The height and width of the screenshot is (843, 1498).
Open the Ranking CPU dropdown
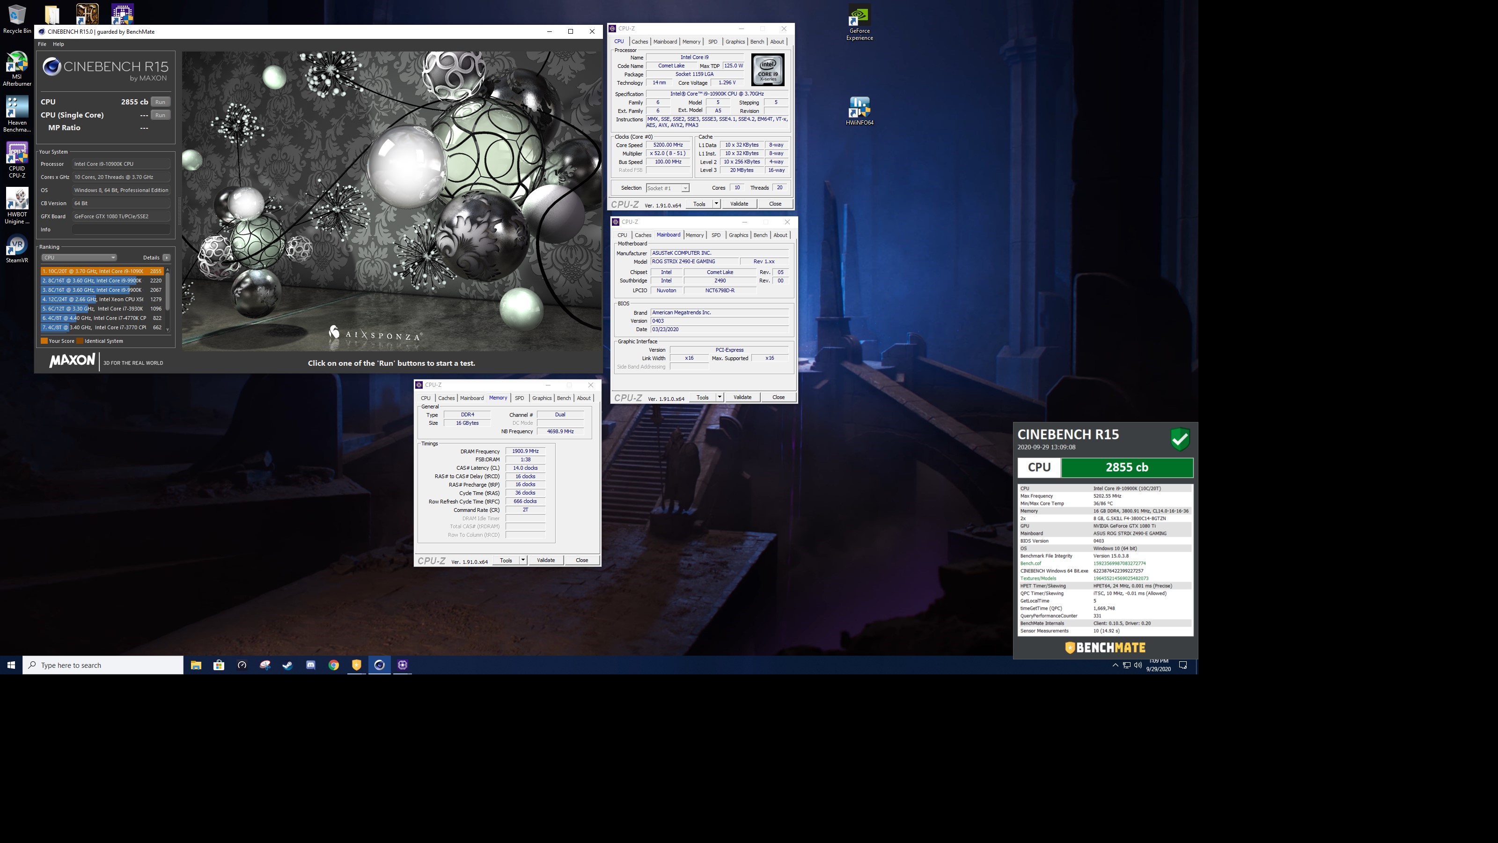(x=79, y=258)
